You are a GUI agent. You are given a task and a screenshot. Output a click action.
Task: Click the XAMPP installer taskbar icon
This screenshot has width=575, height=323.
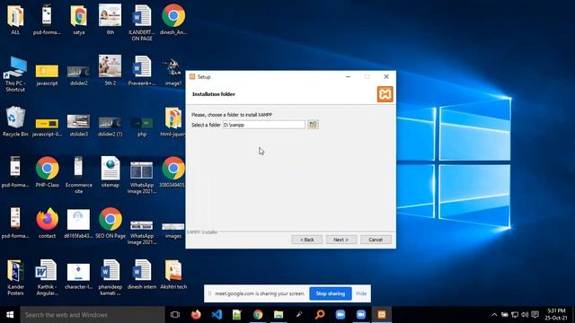point(382,315)
